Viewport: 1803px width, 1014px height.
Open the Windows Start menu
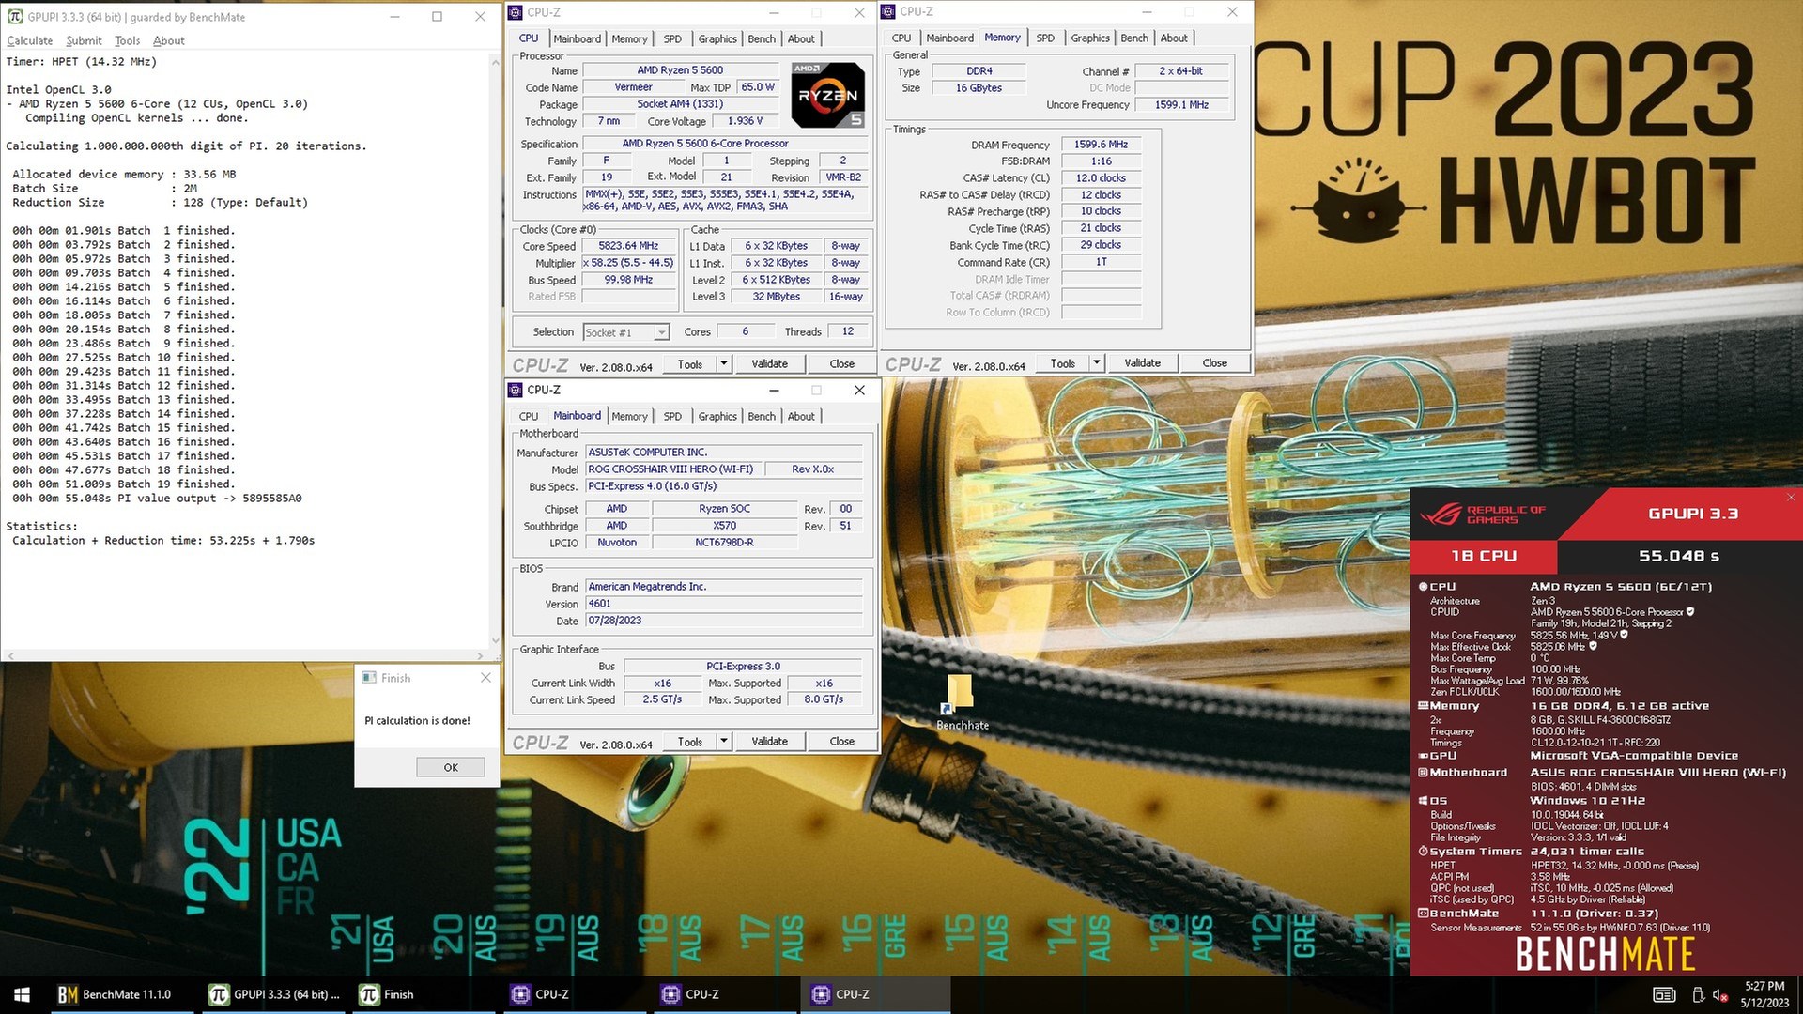coord(23,994)
